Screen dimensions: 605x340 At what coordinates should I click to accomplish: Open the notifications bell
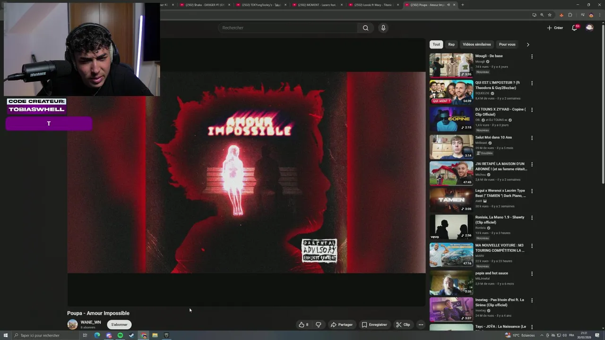[x=575, y=28]
